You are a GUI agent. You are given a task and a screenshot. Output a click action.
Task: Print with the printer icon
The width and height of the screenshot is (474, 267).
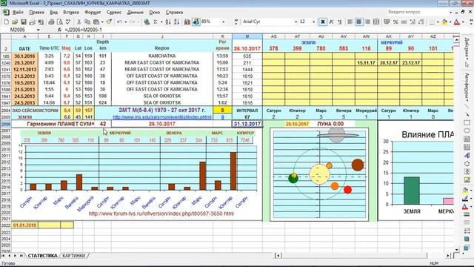click(51, 22)
